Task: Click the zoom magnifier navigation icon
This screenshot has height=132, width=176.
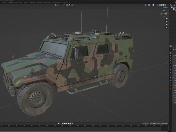Action: click(x=167, y=19)
